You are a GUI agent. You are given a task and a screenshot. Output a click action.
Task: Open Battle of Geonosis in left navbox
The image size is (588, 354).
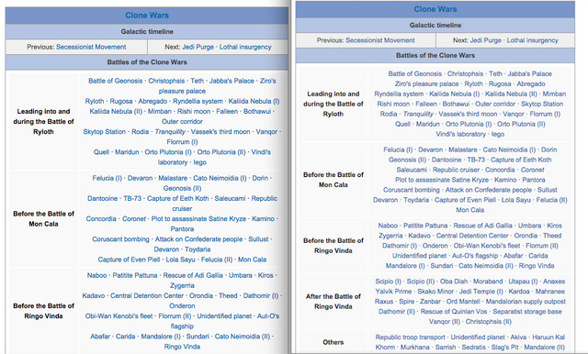[x=116, y=81]
